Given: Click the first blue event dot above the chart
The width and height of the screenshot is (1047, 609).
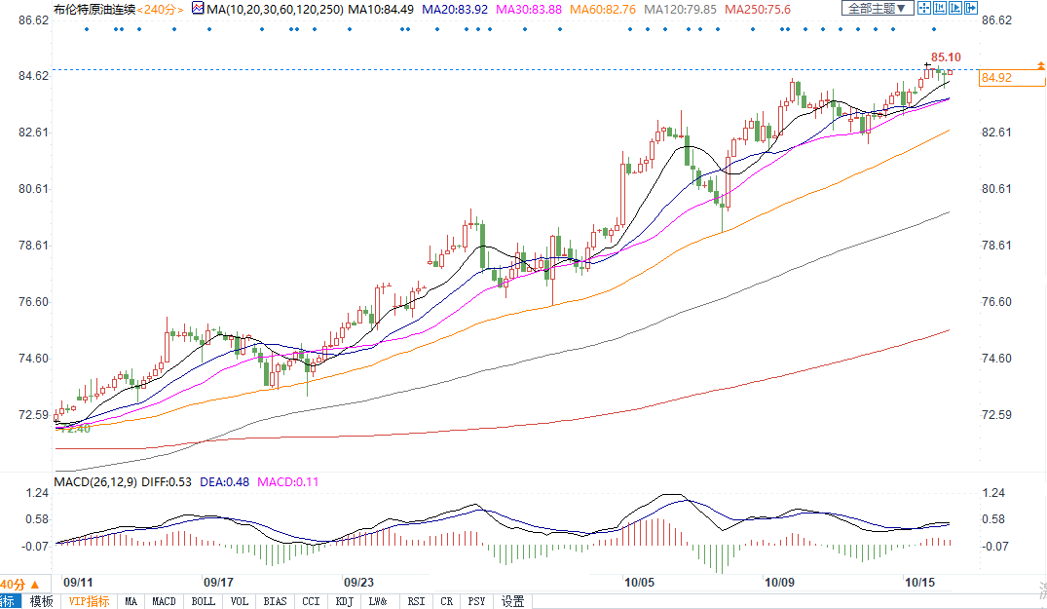Looking at the screenshot, I should coord(87,28).
